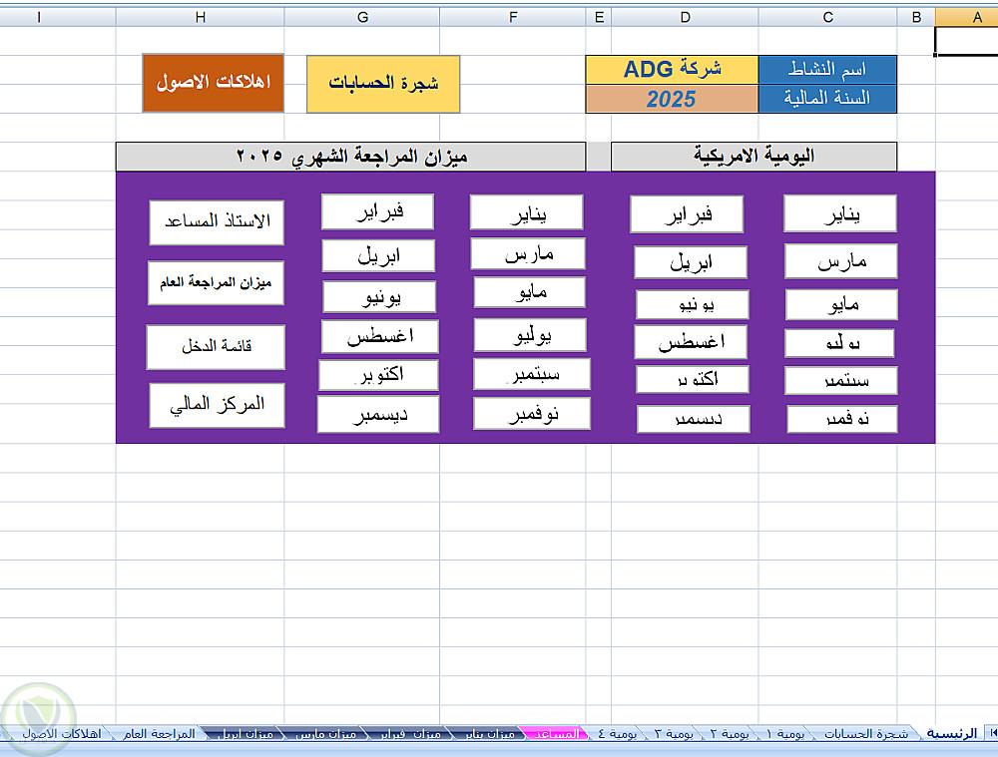Open مايو in the اليومية الامريكية section
998x757 pixels.
(x=841, y=305)
